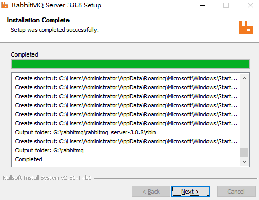Image resolution: width=259 pixels, height=200 pixels.
Task: Click the orange RabbitMQ header logo
Action: 246,27
